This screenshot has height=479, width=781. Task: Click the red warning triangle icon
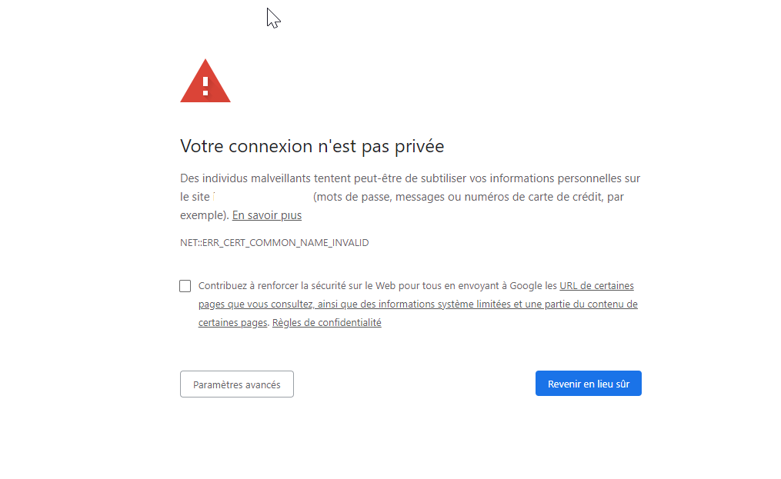tap(205, 82)
